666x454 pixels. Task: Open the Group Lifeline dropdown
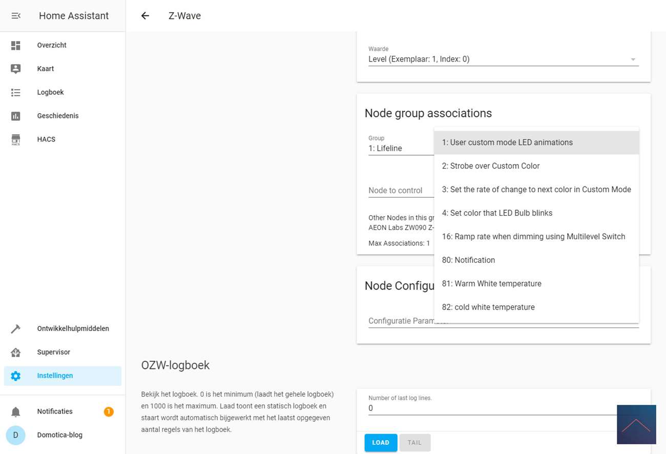tap(401, 149)
